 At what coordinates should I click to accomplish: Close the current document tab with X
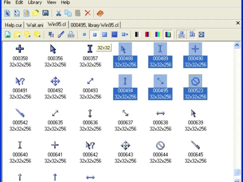[238, 23]
